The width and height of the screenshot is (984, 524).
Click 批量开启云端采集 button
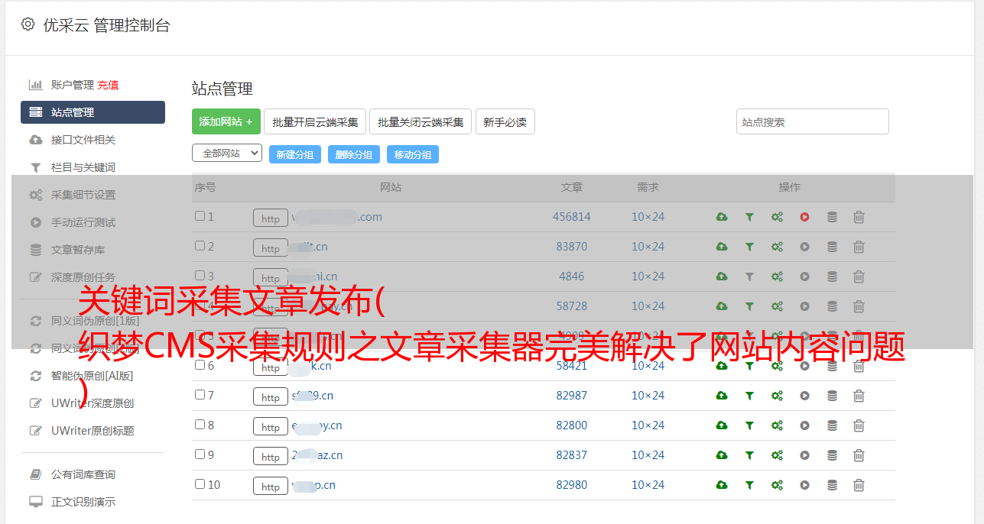point(315,121)
